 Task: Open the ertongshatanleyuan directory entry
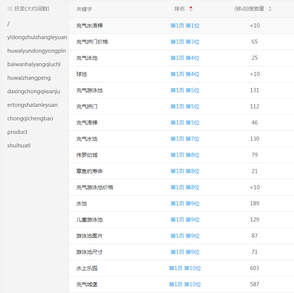[32, 105]
